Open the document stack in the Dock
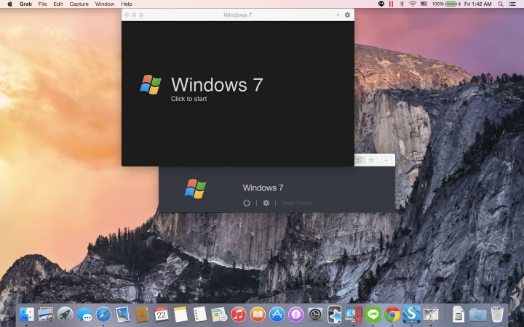The width and height of the screenshot is (524, 327). point(458,315)
